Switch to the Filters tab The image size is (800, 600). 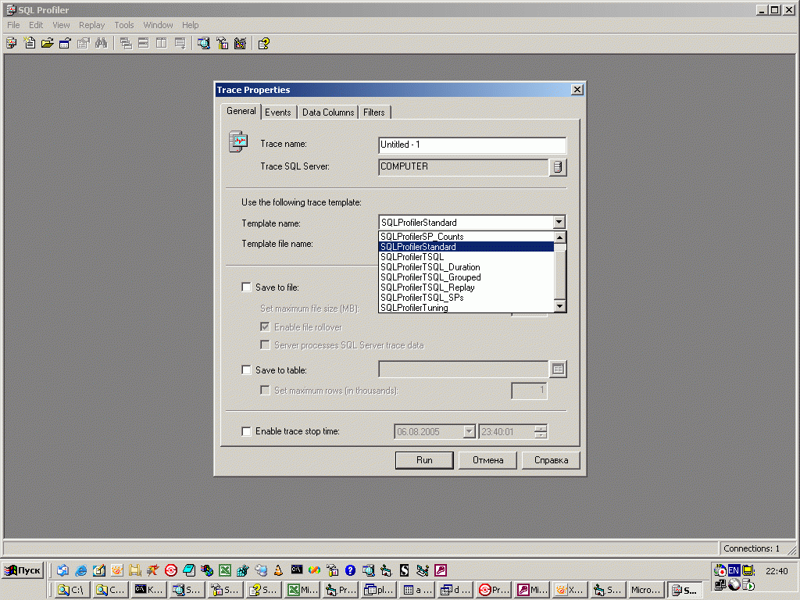374,112
